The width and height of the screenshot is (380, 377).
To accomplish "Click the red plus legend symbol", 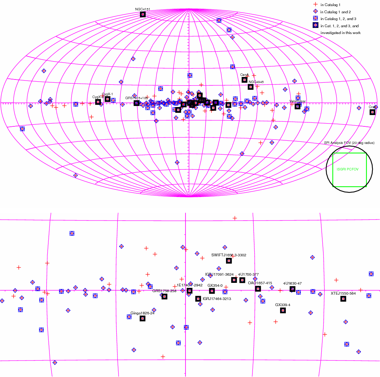I will click(315, 5).
